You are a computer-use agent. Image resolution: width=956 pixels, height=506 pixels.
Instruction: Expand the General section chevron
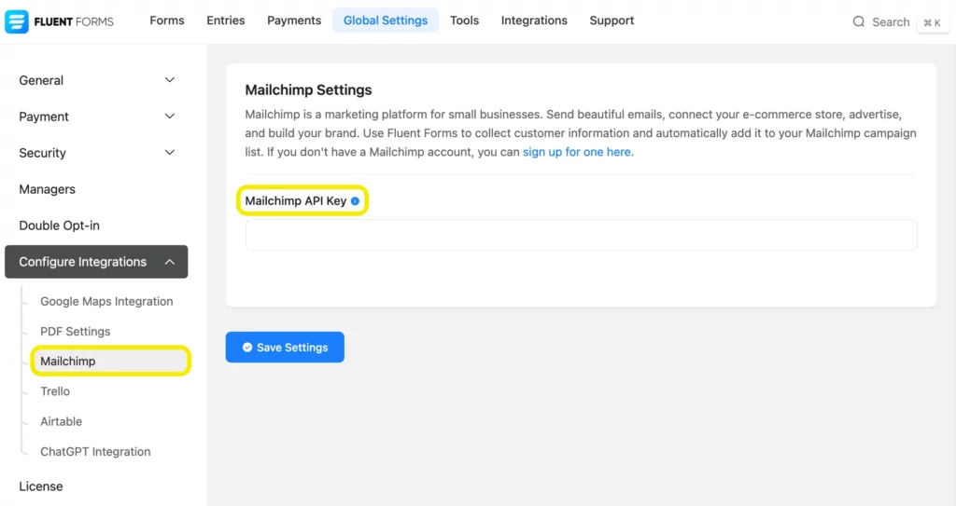coord(170,80)
